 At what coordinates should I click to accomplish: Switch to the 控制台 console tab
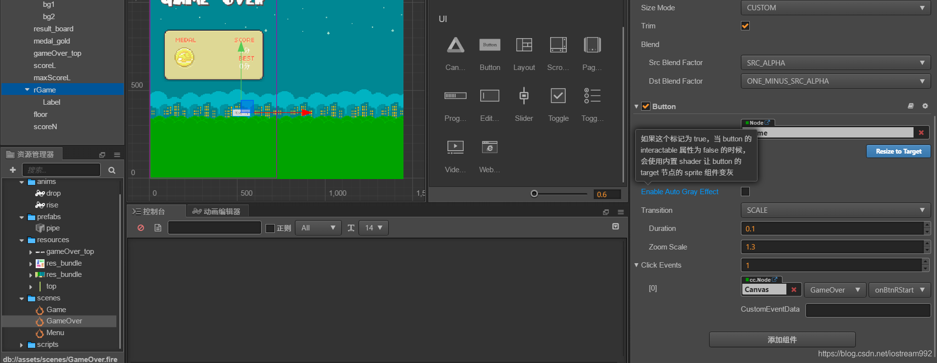156,211
